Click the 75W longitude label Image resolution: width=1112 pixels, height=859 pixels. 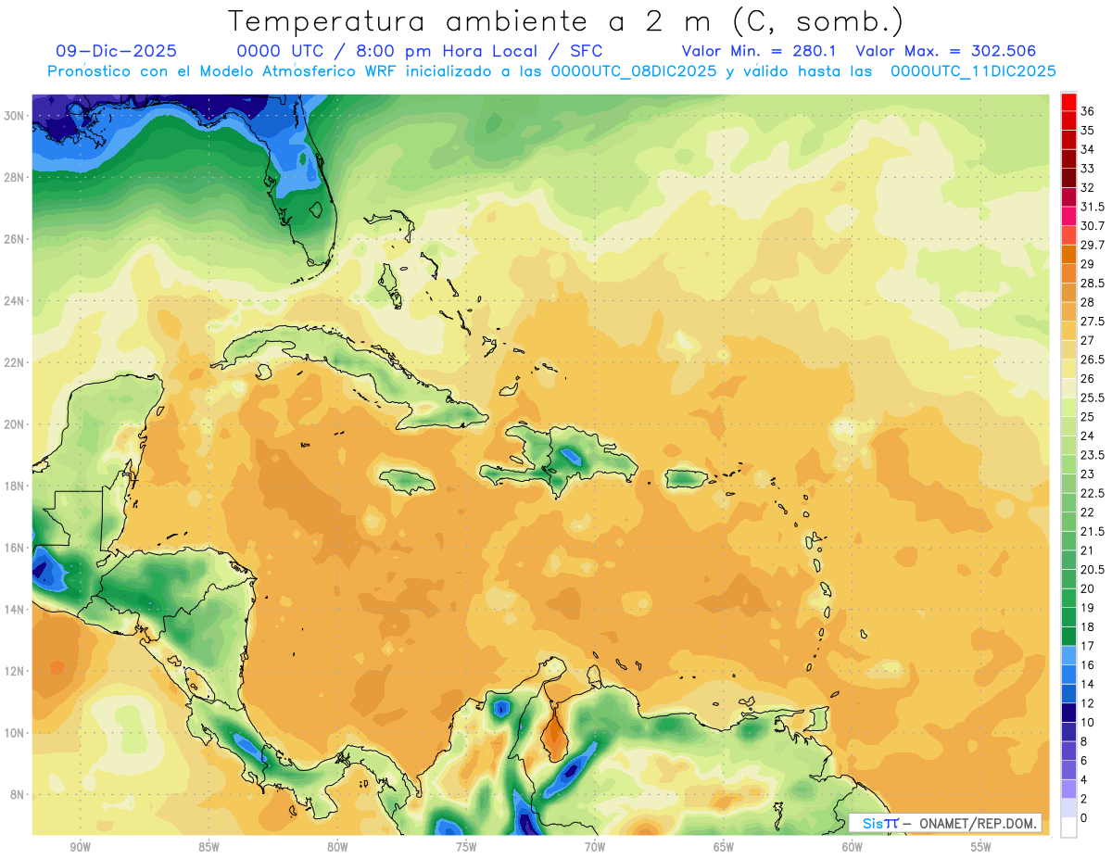coord(466,847)
